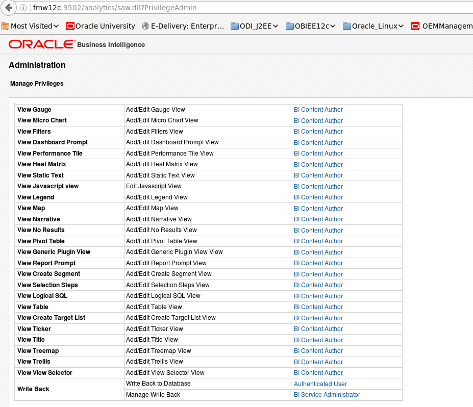Open BI Content Author link for Static Text
The width and height of the screenshot is (473, 407).
pyautogui.click(x=318, y=175)
